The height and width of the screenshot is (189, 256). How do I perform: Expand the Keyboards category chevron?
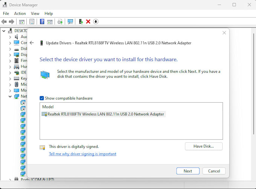[10, 78]
